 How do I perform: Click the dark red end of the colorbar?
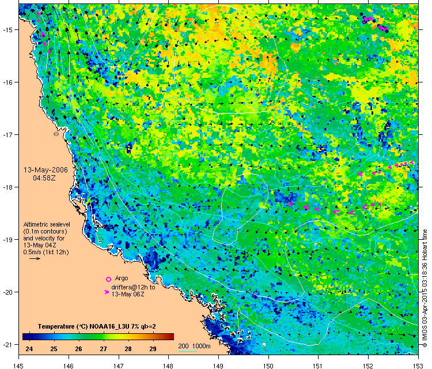point(171,337)
